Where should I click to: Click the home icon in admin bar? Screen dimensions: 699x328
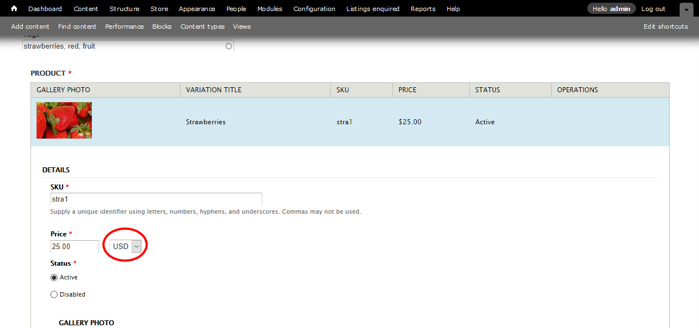click(x=14, y=9)
